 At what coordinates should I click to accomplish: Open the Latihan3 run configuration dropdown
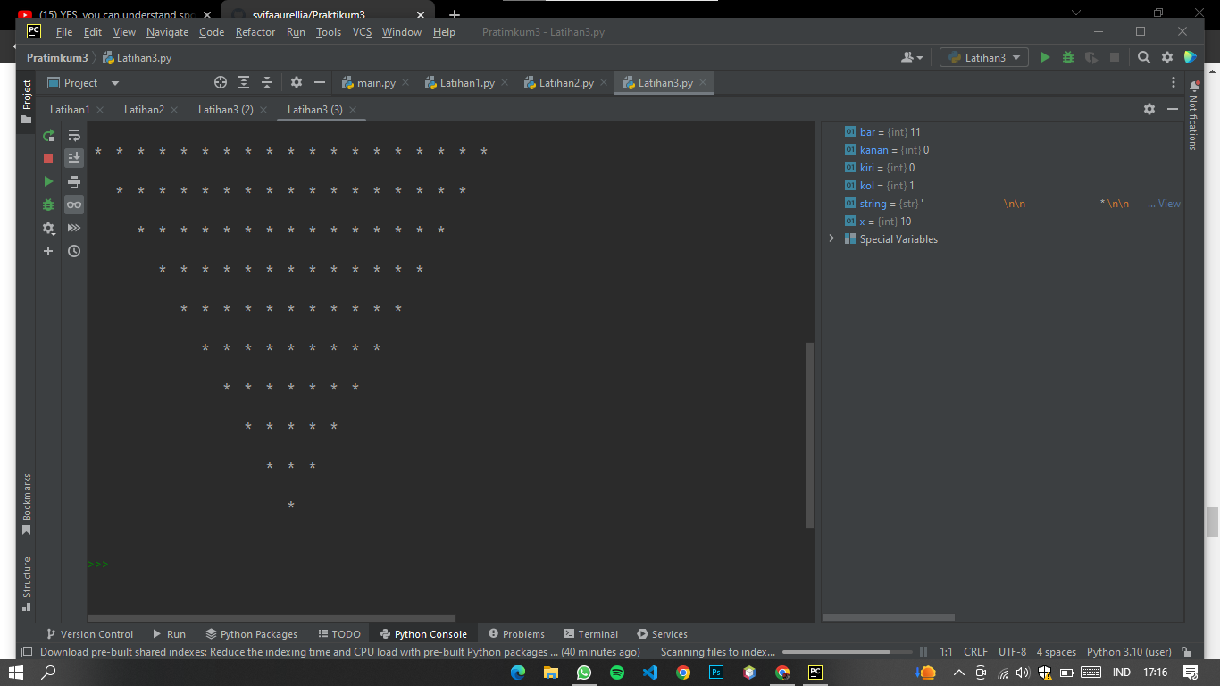click(x=984, y=57)
